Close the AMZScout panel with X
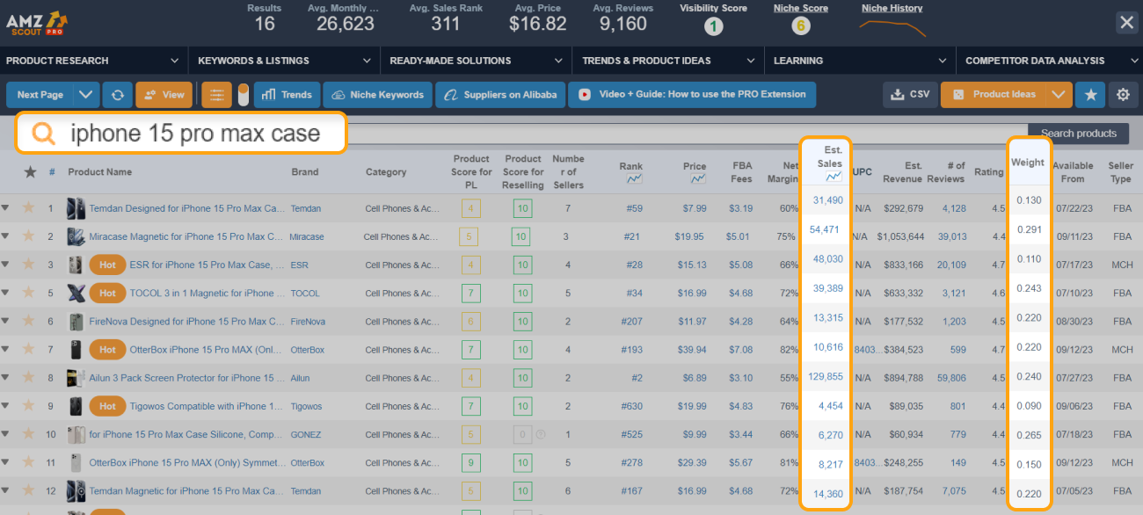1143x515 pixels. click(x=1126, y=23)
